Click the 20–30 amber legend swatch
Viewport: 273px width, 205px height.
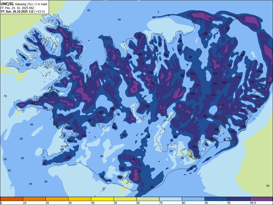click(x=57, y=199)
